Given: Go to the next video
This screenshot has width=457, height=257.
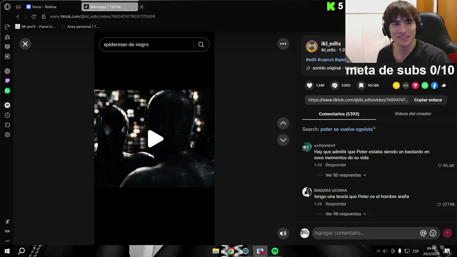Looking at the screenshot, I should click(283, 140).
